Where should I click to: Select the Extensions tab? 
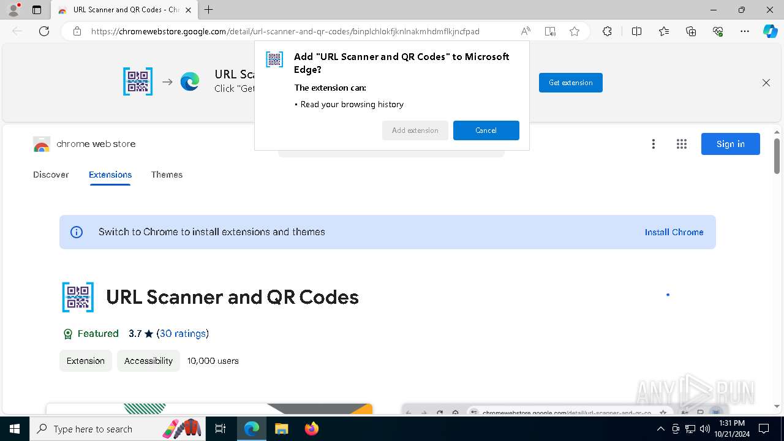pyautogui.click(x=110, y=175)
